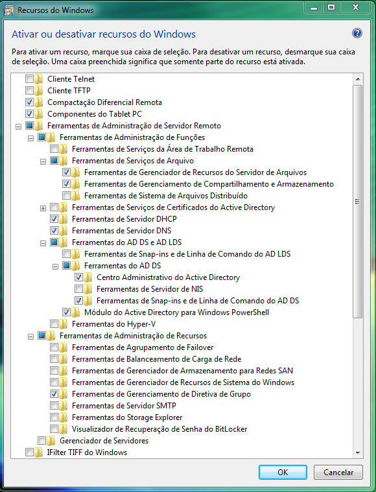376x492 pixels.
Task: Click the folder icon beside Ferramentas de Servidor DNS
Action: coord(64,231)
